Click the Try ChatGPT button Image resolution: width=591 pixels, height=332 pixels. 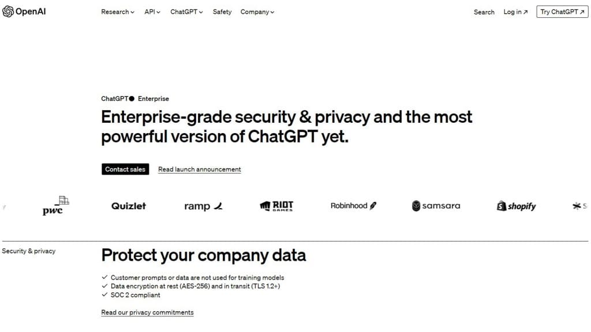562,12
